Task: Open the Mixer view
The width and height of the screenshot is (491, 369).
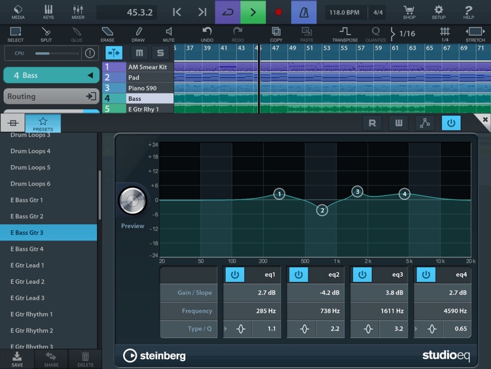Action: click(78, 12)
